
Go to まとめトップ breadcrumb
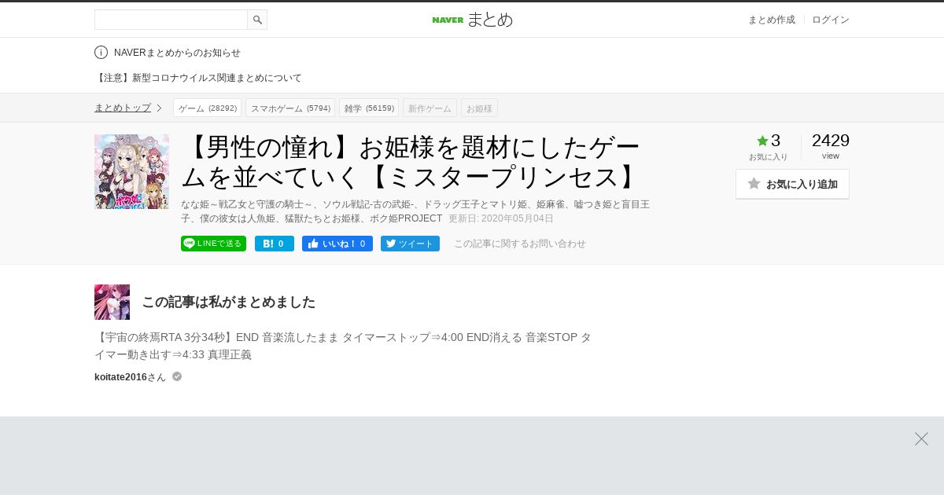coord(123,108)
